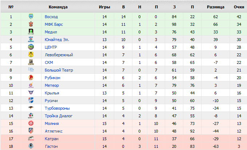
Task: Click the МФК Барс team logo
Action: [x=31, y=24]
